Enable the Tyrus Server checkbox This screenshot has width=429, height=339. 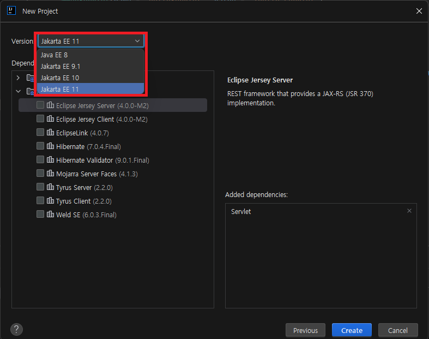coord(40,187)
